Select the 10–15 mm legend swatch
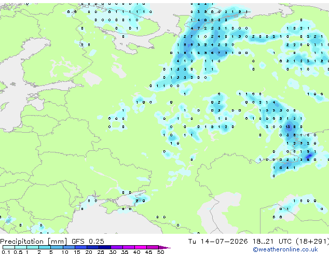329x254 pixels. point(68,247)
